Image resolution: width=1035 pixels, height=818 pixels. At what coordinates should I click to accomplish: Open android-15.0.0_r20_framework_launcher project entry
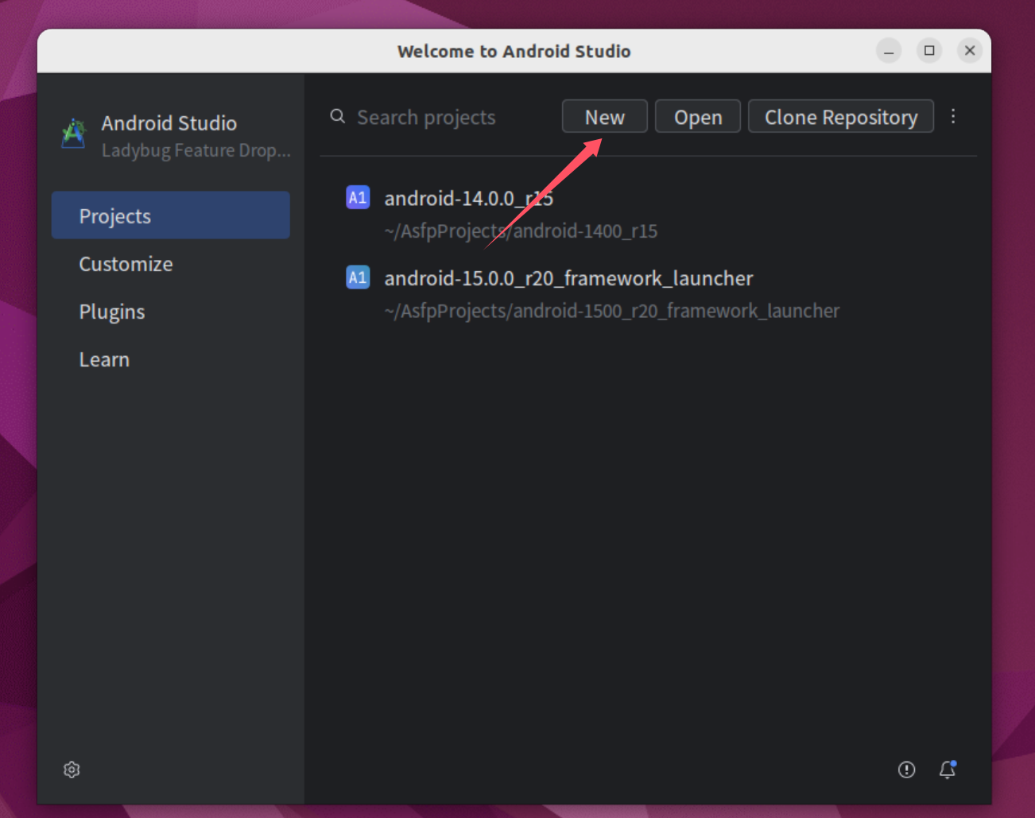pos(568,278)
